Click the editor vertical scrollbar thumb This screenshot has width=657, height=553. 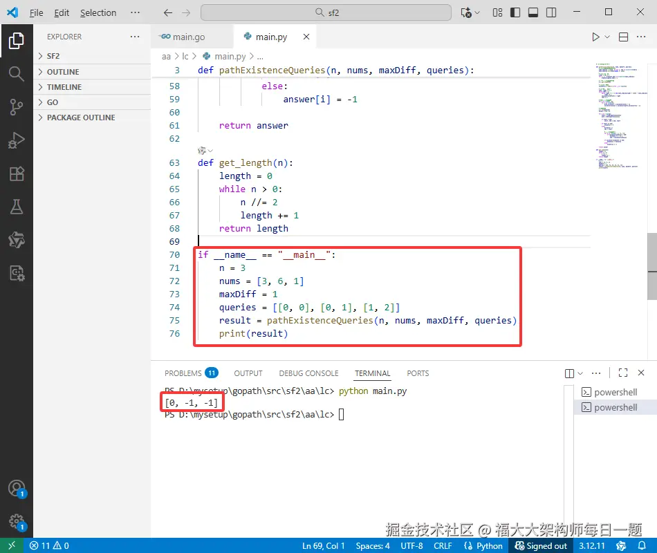tap(652, 266)
